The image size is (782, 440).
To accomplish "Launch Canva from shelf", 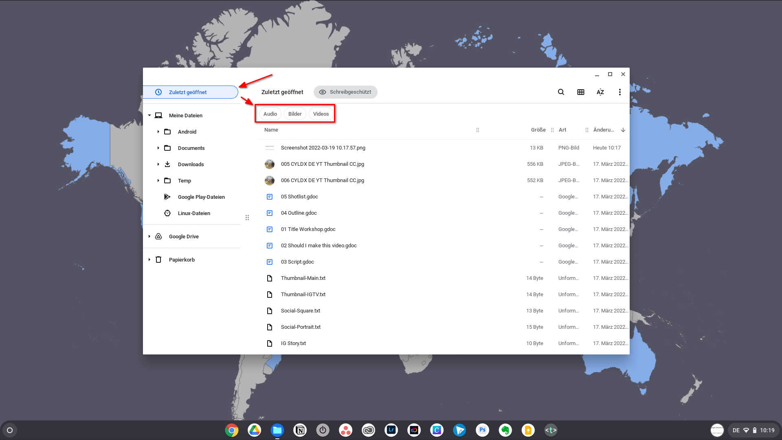I will point(437,430).
